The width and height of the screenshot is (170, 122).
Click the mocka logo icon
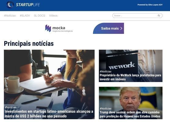click(x=48, y=28)
